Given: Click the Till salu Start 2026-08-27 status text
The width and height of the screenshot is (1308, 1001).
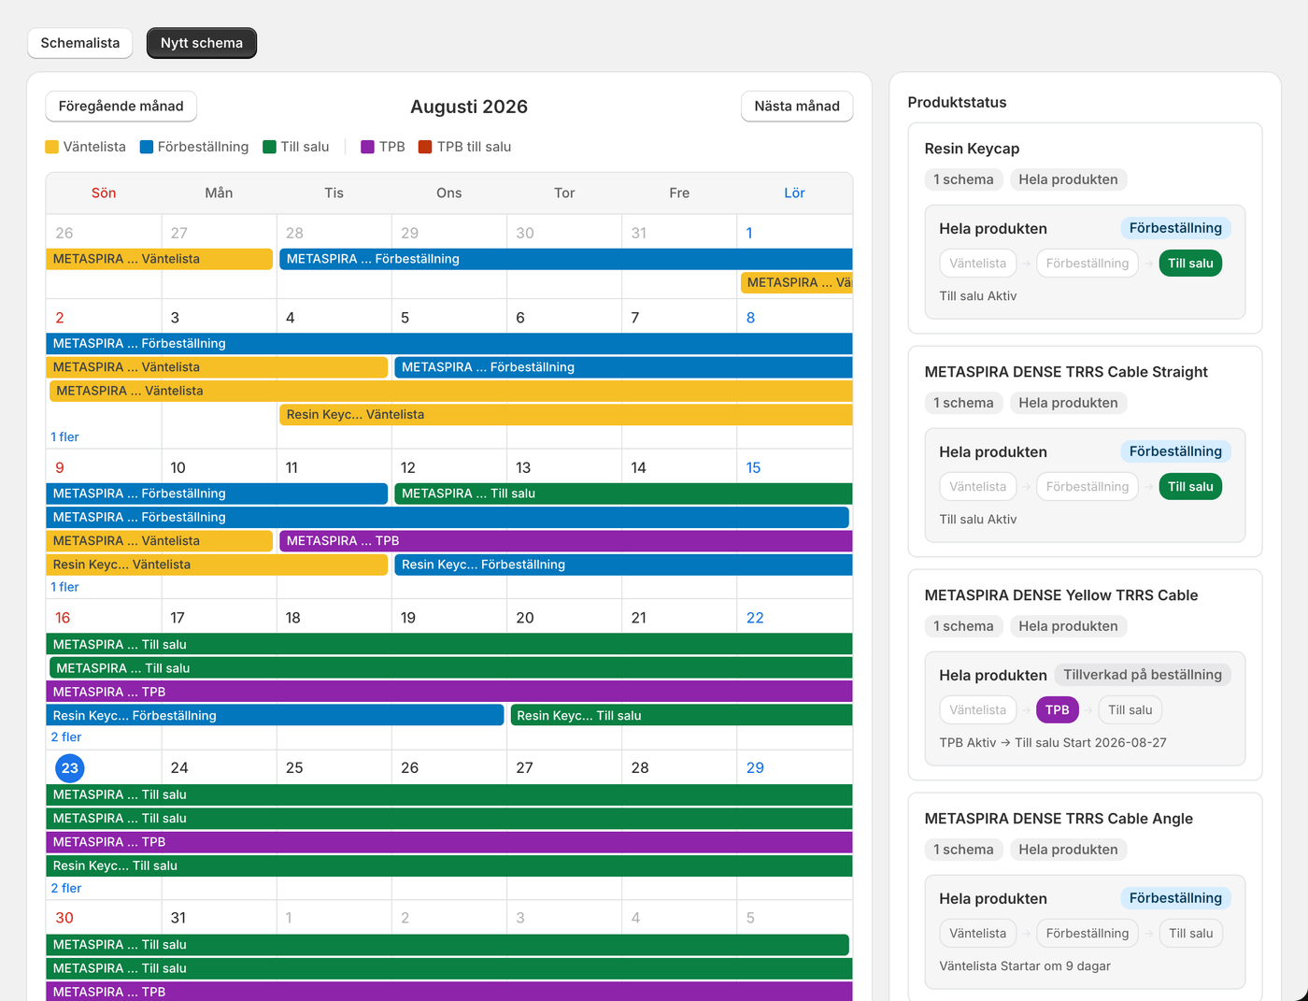Looking at the screenshot, I should (x=1090, y=743).
